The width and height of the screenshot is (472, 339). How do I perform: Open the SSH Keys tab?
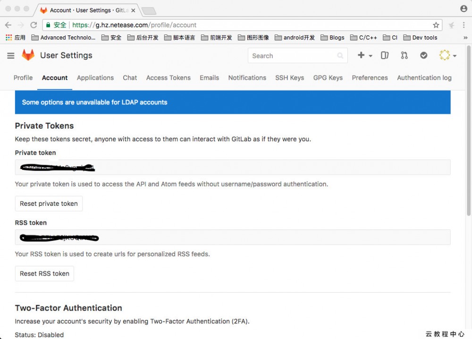click(x=289, y=77)
